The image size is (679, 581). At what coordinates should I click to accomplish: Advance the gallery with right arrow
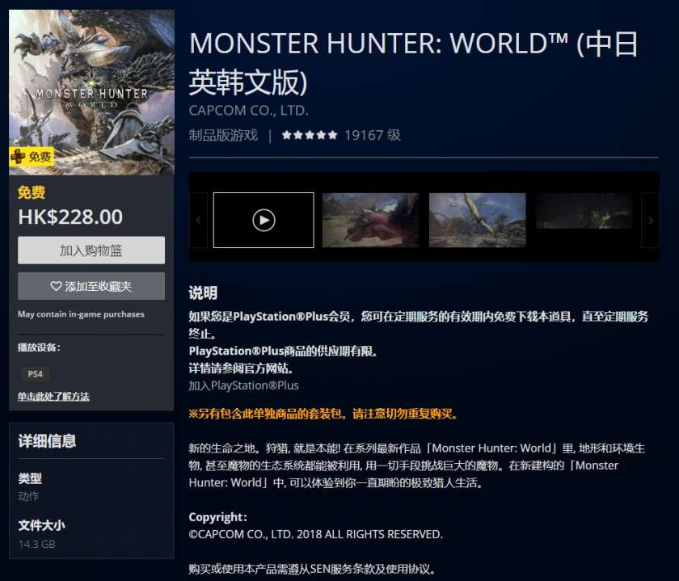(x=650, y=221)
